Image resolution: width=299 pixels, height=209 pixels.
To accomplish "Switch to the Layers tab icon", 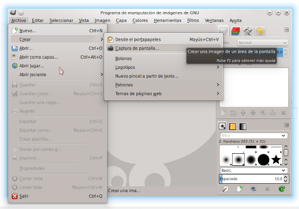I will [x=224, y=32].
